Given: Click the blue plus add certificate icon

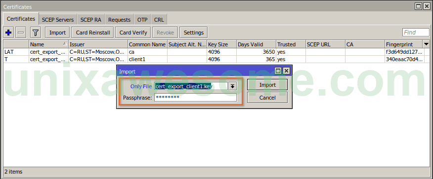Looking at the screenshot, I should coord(8,33).
